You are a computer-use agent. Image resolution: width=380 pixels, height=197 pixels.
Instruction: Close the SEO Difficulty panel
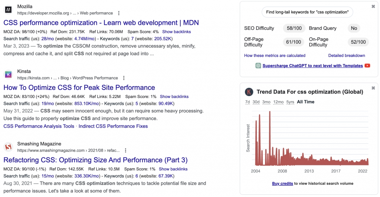coord(373,7)
